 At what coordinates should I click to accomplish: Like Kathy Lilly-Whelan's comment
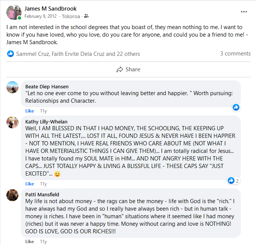point(29,184)
